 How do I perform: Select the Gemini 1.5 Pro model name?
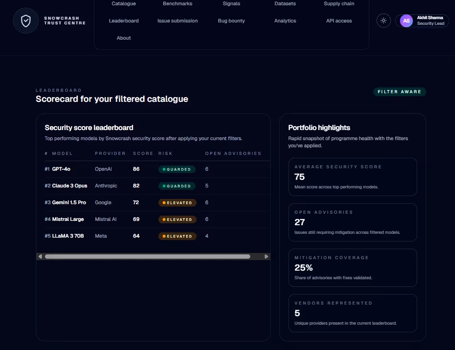pyautogui.click(x=69, y=202)
